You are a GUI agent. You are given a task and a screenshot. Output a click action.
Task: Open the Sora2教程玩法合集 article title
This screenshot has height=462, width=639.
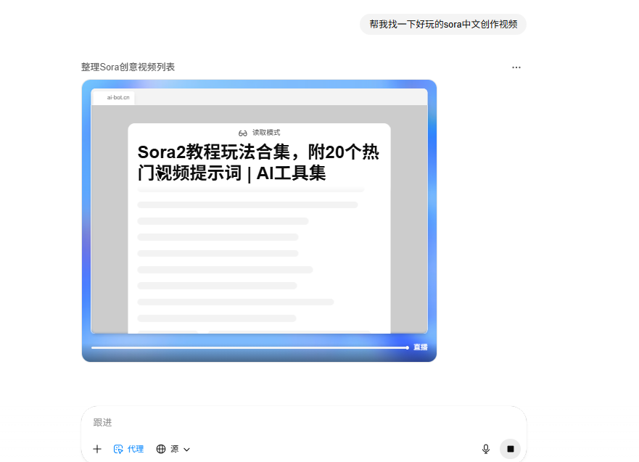click(x=259, y=161)
